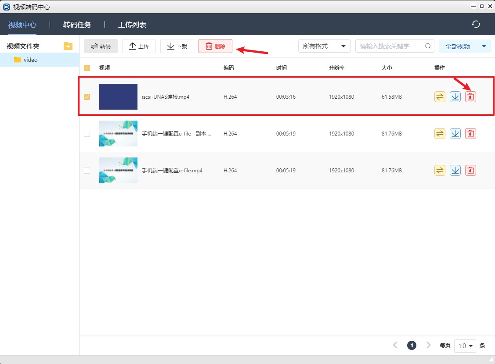Click the red 删除 toolbar button

pos(215,46)
